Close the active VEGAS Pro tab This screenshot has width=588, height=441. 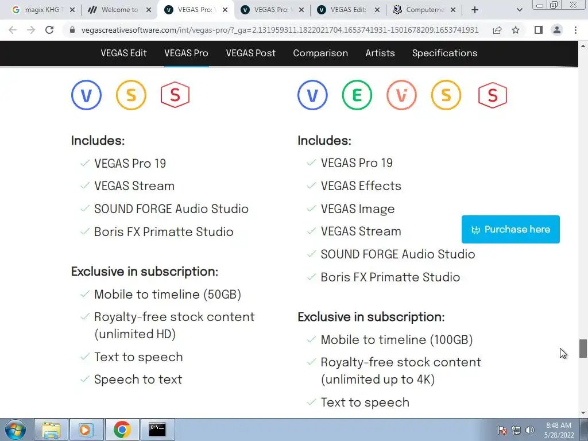225,10
